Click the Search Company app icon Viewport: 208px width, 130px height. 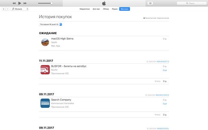[45, 103]
